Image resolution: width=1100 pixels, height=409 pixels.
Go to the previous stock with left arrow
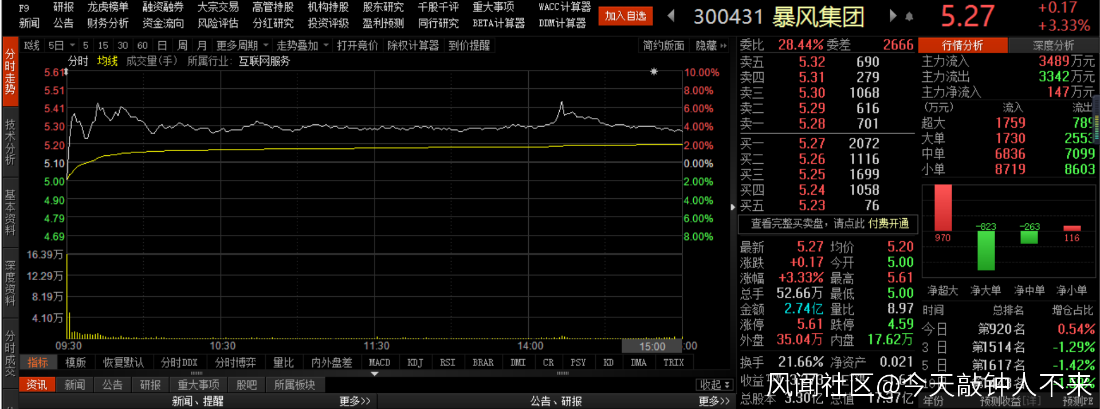(x=671, y=16)
